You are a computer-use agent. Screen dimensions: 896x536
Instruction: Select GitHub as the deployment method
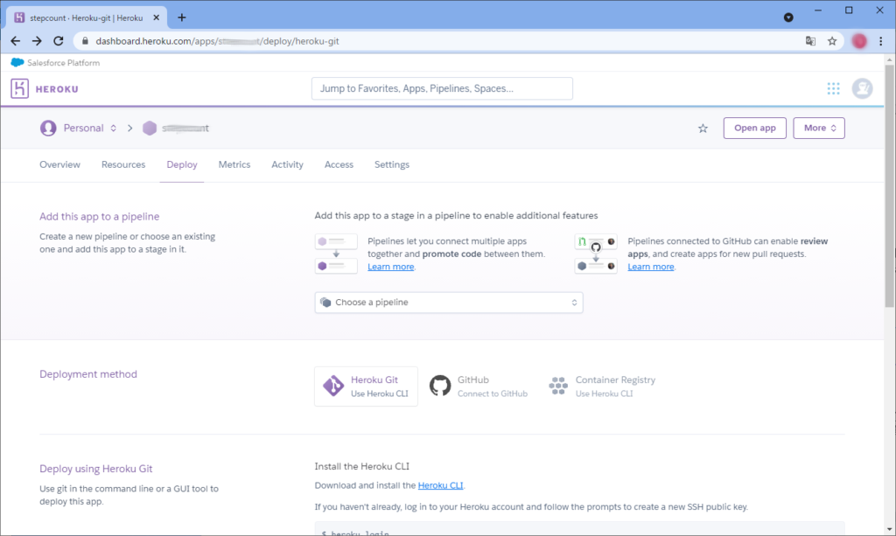click(x=479, y=386)
